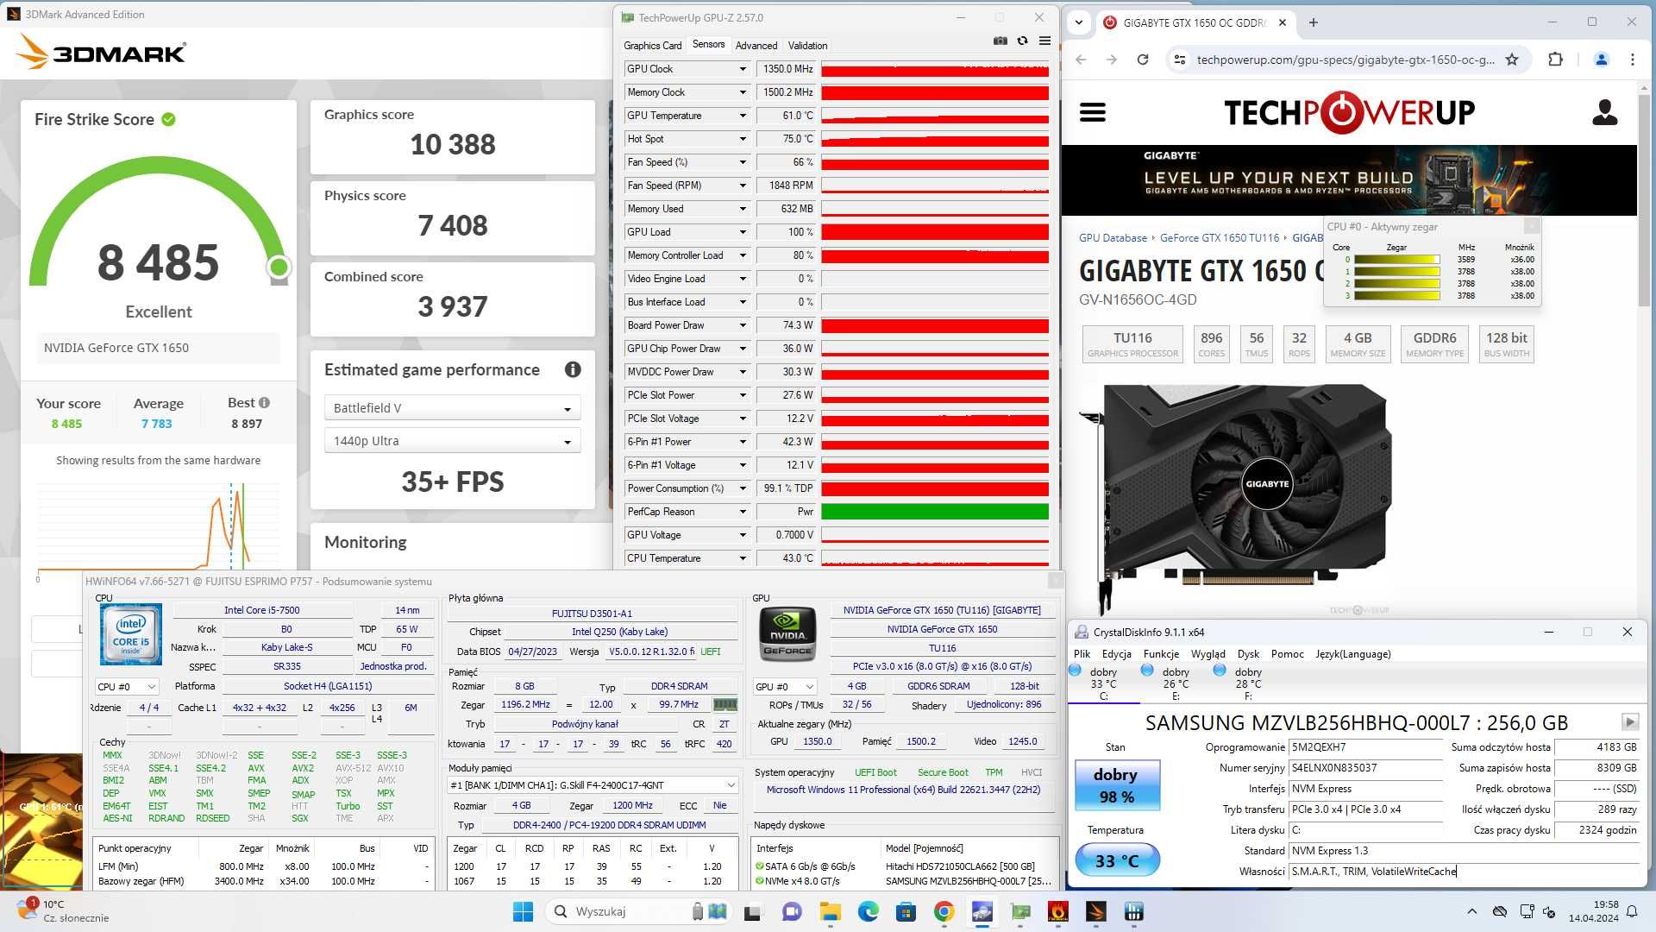Click the Fire Strike score gauge indicator
1656x932 pixels.
[x=279, y=268]
